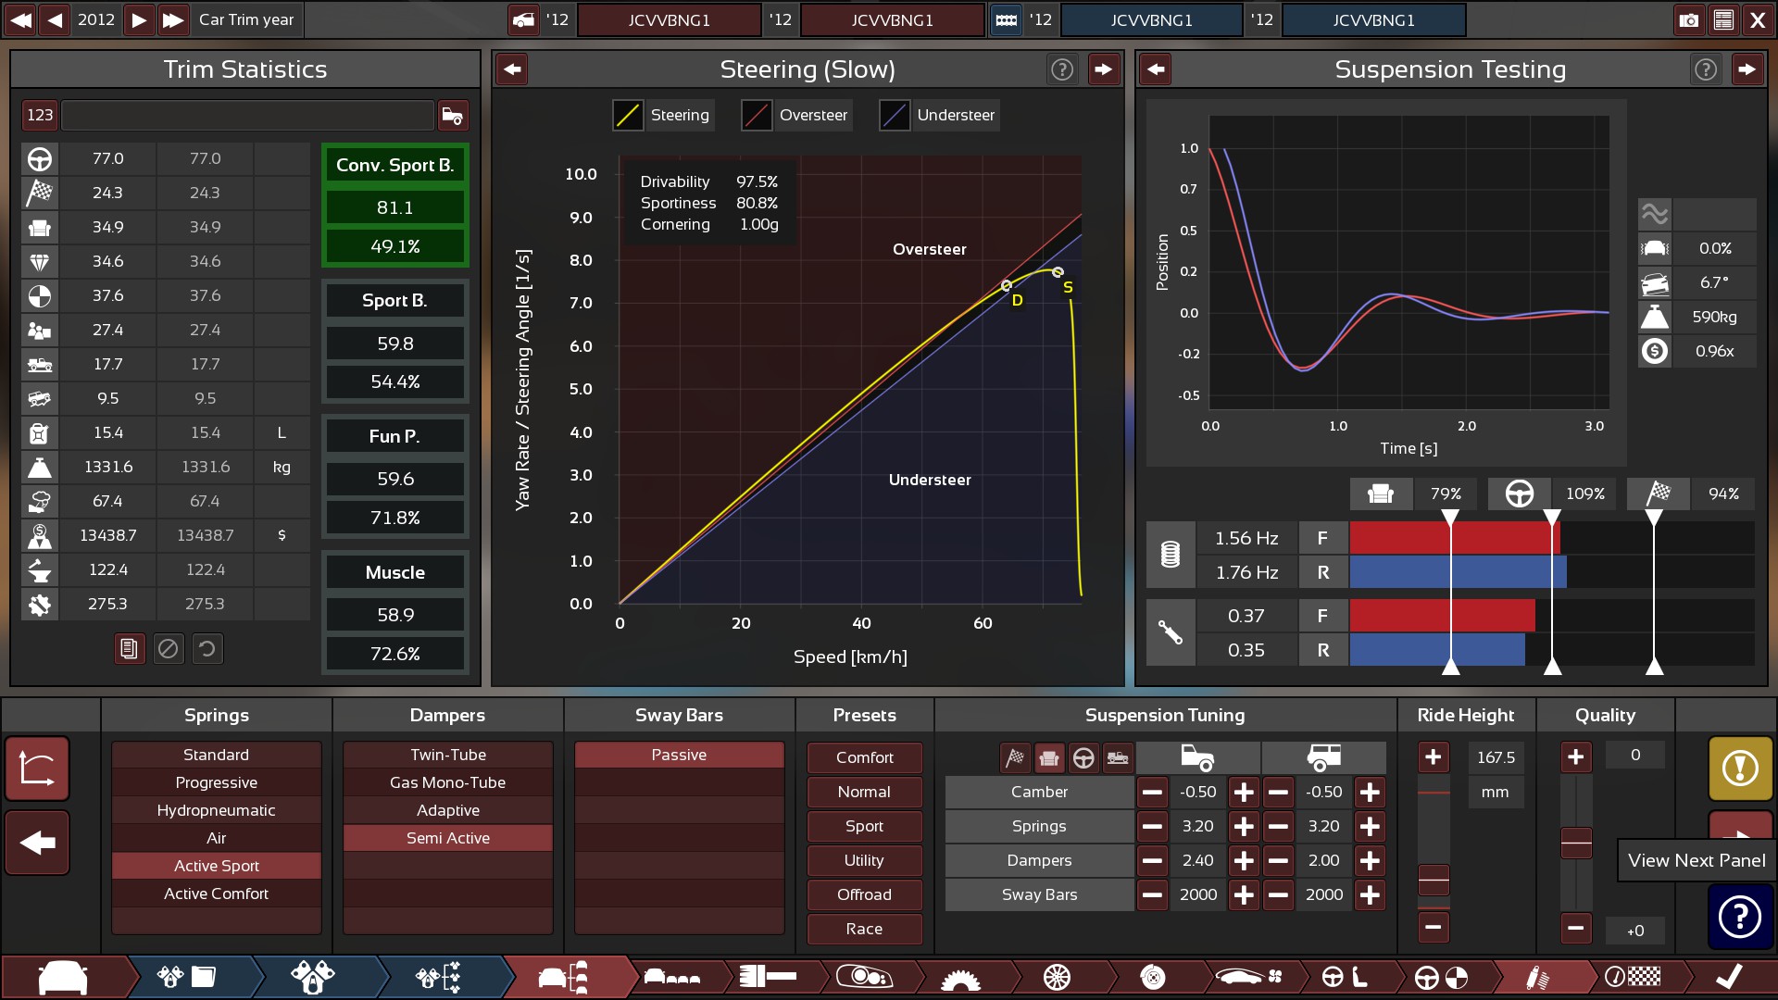Image resolution: width=1778 pixels, height=1000 pixels.
Task: Open the drivetrain gear tab
Action: pyautogui.click(x=960, y=977)
